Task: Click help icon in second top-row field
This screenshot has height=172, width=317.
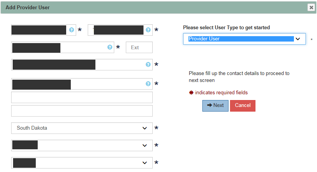Action: pos(148,30)
